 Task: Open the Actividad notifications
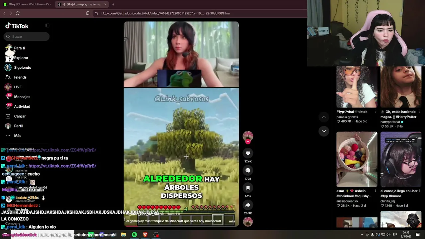(18, 107)
